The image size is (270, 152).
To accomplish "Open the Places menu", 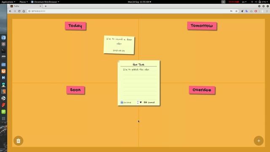I will [24, 2].
